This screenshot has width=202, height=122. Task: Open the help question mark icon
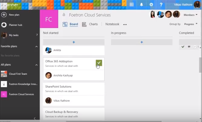[161, 5]
